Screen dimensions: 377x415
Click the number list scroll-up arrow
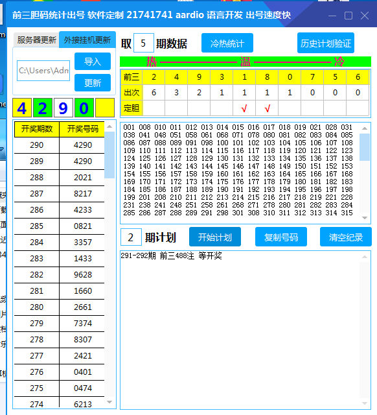coord(365,128)
